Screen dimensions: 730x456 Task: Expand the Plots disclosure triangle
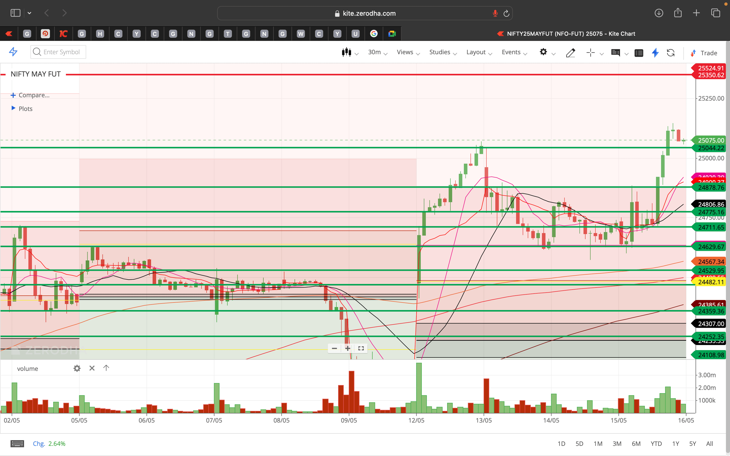pyautogui.click(x=13, y=108)
